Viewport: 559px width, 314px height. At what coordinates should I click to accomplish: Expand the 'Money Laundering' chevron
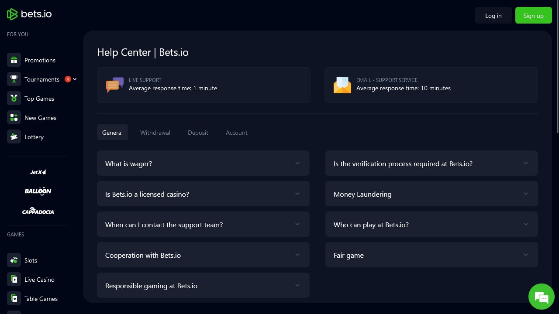tap(526, 194)
